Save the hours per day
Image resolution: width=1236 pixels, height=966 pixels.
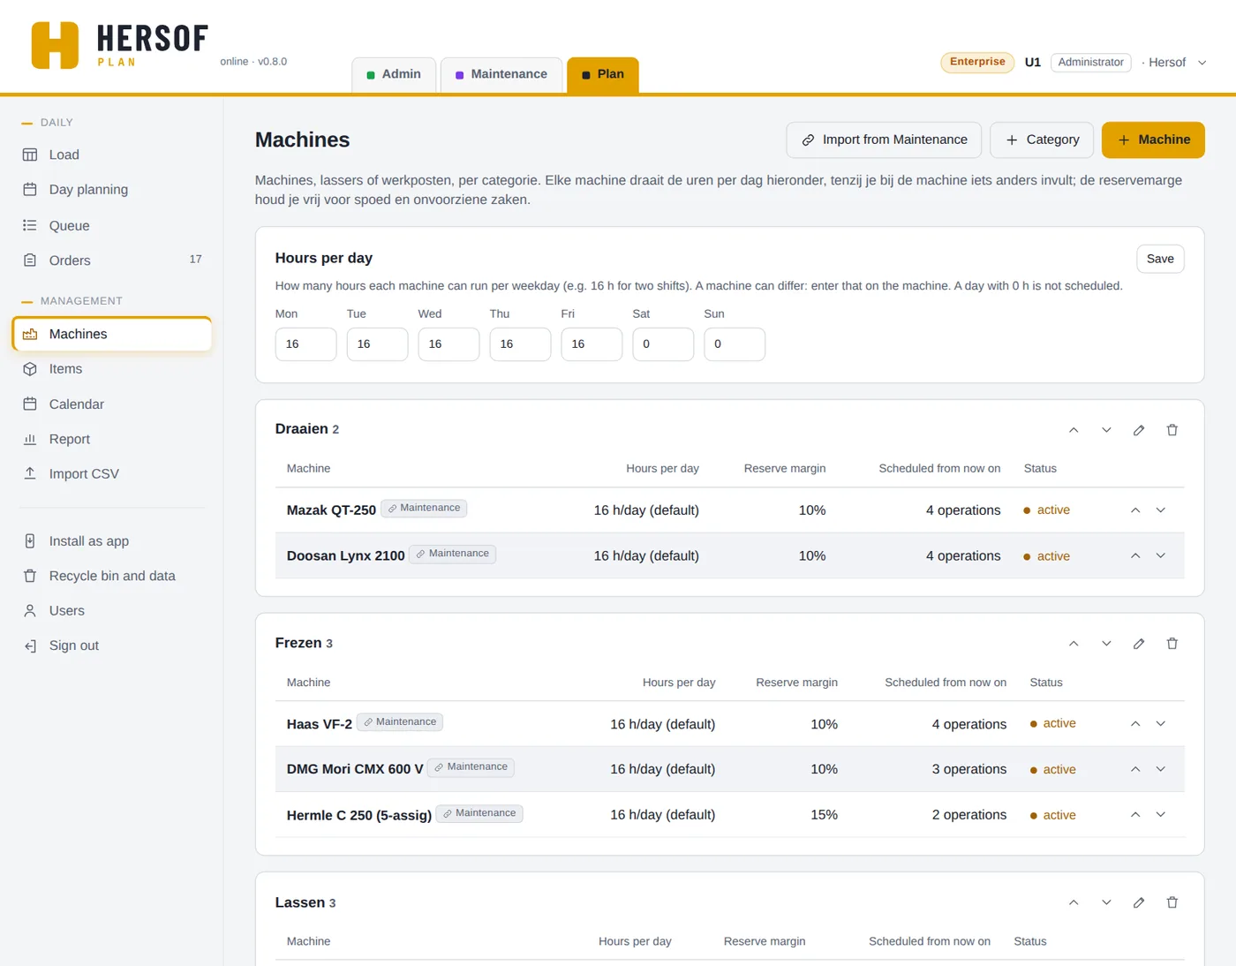click(1160, 259)
